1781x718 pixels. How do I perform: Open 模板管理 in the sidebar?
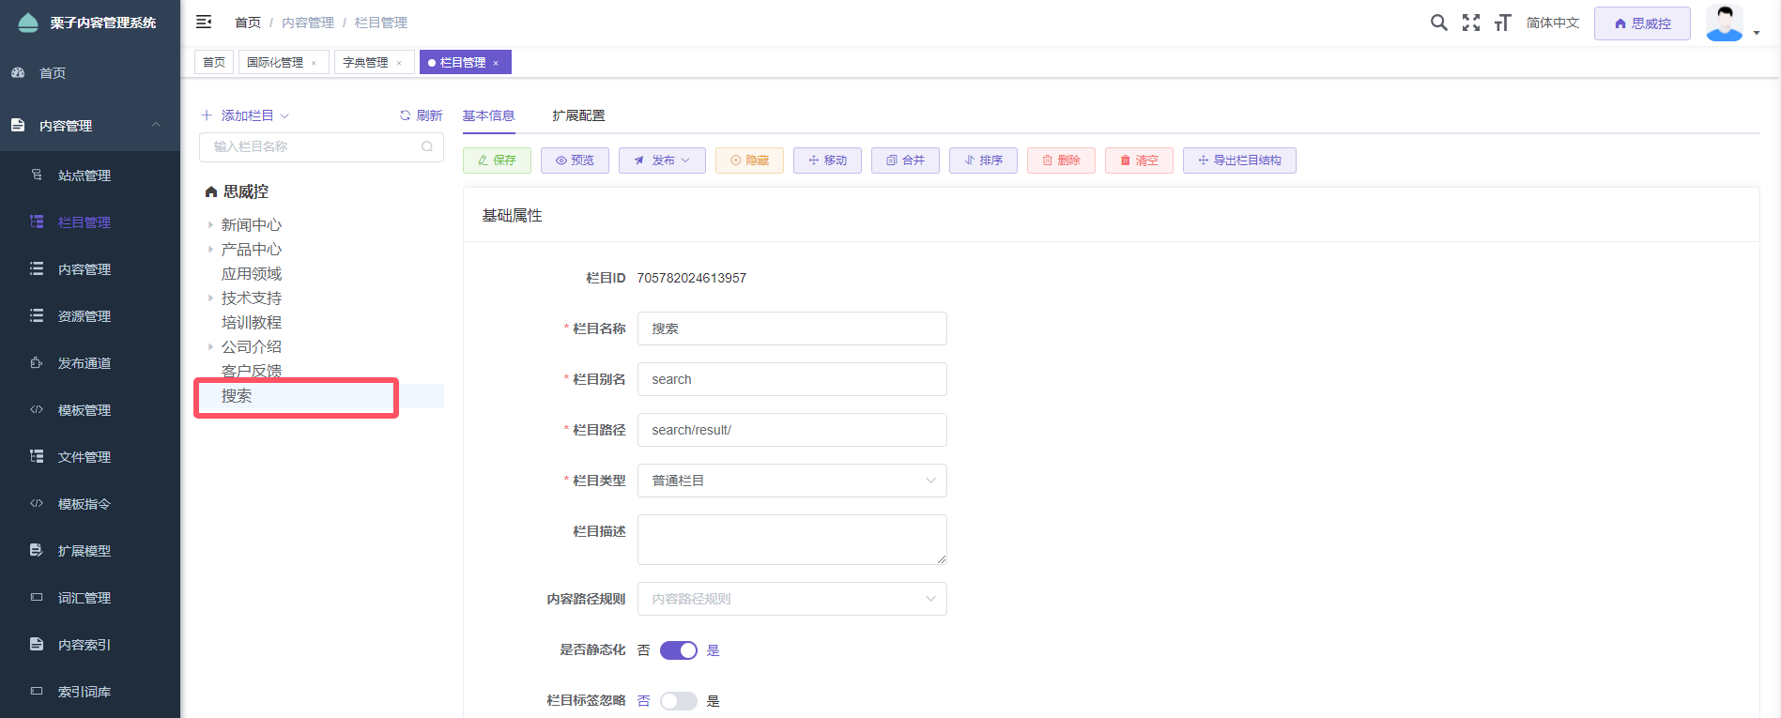click(84, 410)
